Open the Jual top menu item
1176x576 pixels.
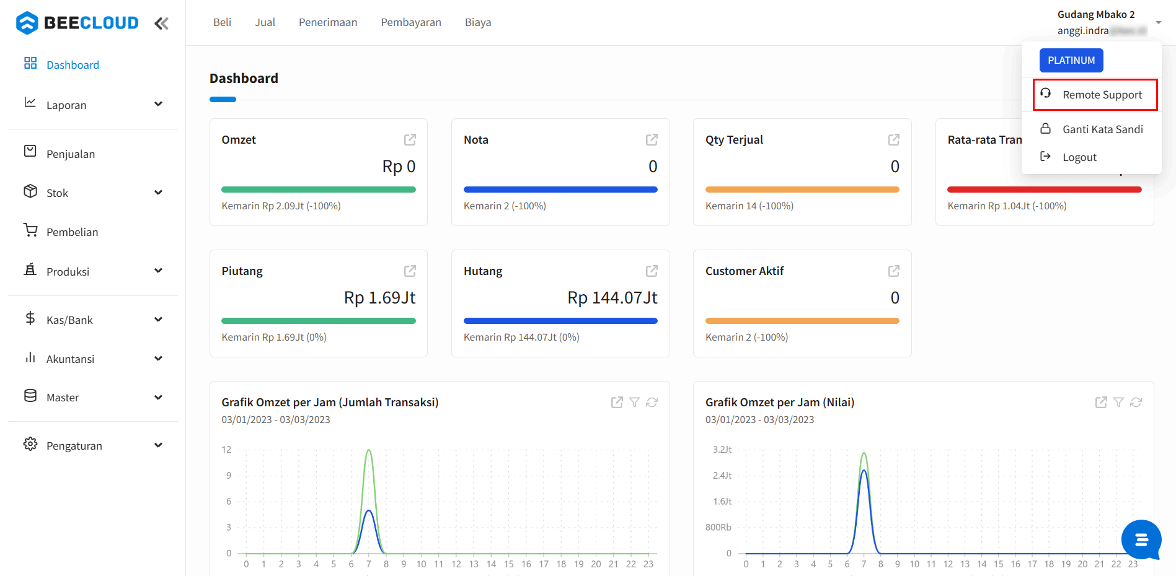point(265,22)
